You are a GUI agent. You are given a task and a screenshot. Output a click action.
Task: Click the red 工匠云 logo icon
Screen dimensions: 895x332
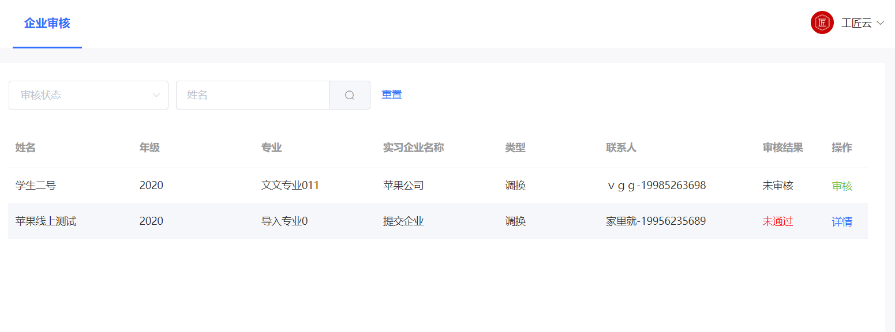click(x=822, y=22)
